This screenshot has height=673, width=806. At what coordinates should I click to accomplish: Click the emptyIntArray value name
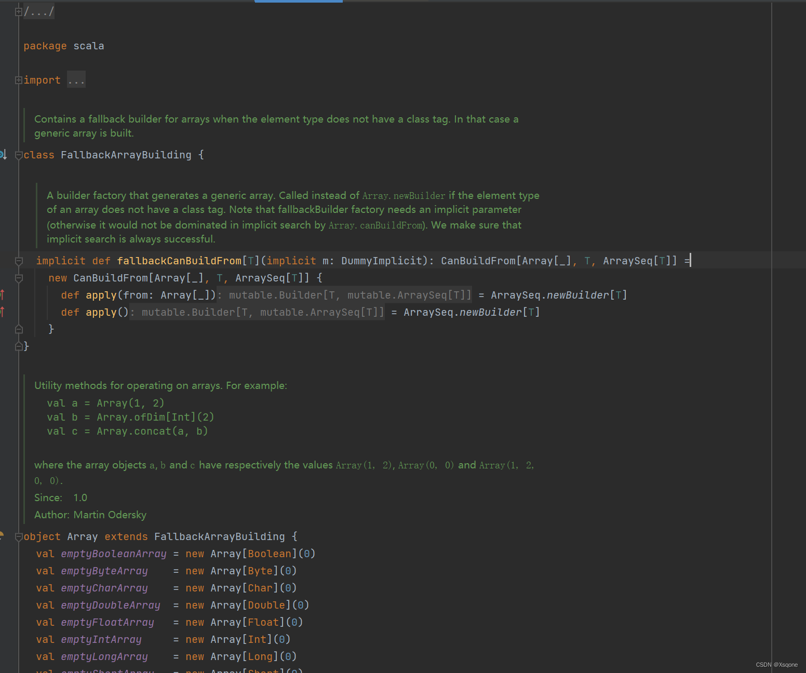(x=101, y=640)
